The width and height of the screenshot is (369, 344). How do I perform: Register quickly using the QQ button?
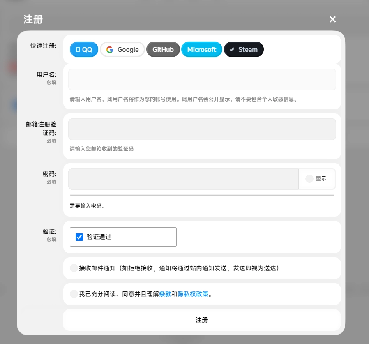(x=84, y=50)
